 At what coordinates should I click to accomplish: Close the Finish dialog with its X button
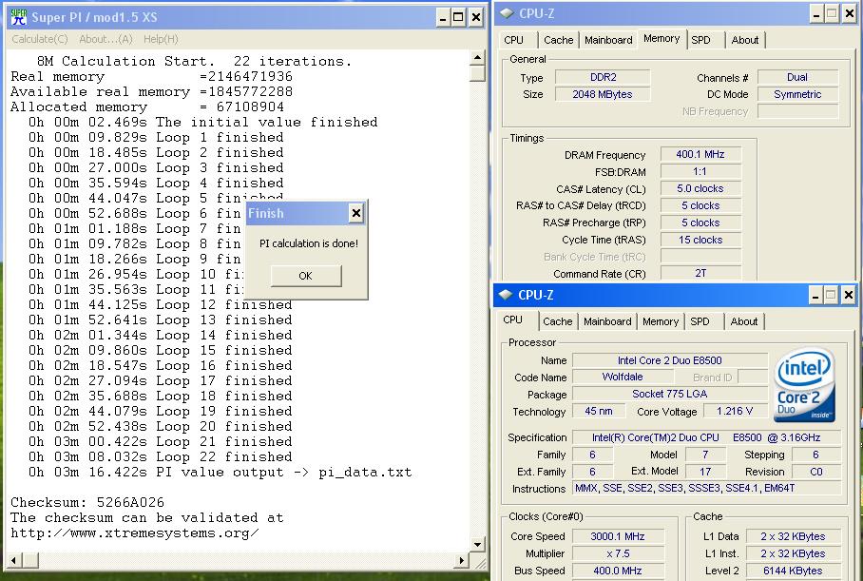click(356, 213)
